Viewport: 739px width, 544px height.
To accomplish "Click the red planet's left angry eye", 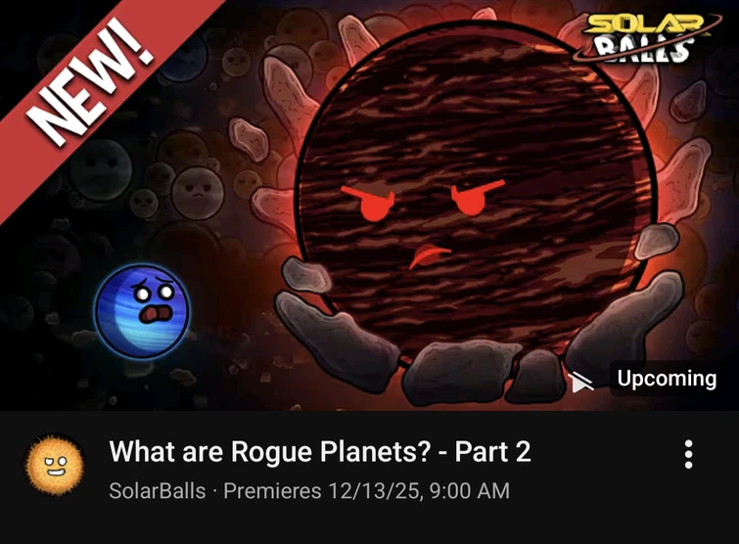I will (x=372, y=203).
